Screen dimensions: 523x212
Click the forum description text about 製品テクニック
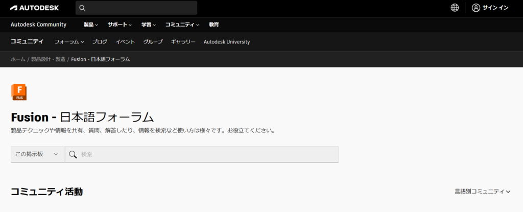click(x=143, y=130)
